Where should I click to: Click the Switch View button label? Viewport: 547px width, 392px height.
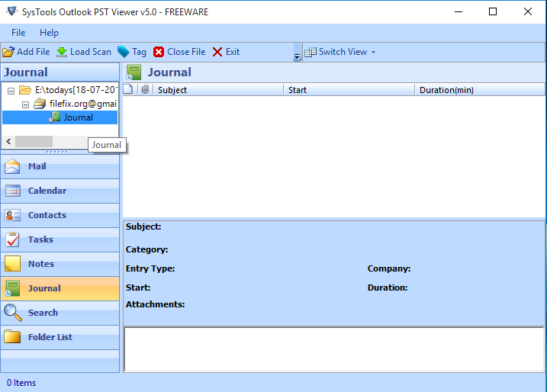coord(343,52)
